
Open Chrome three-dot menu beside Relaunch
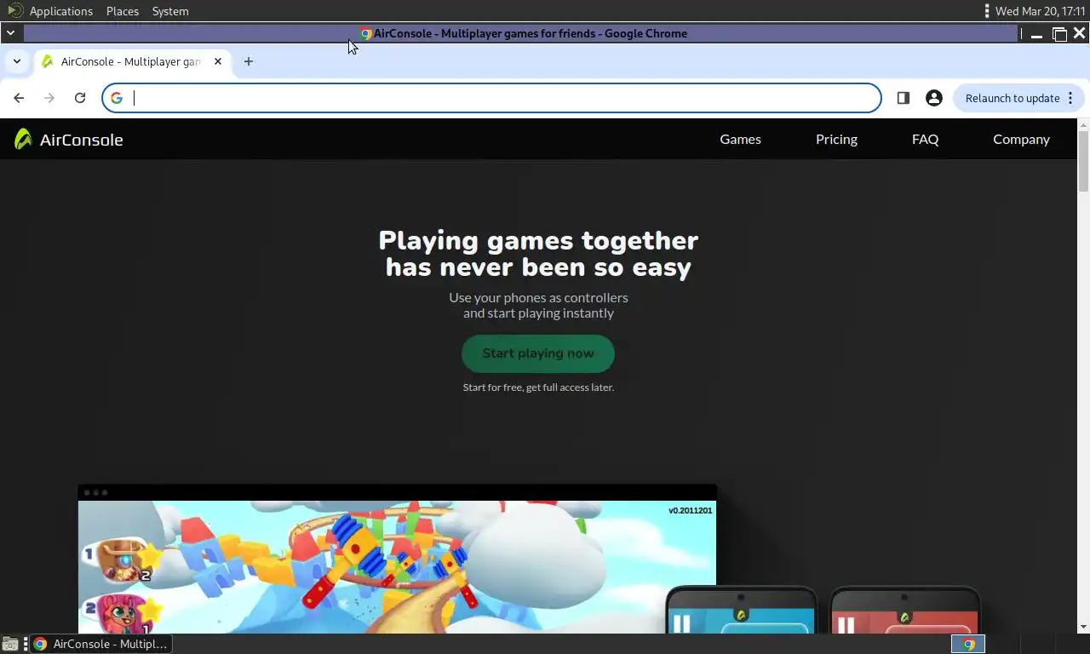[1070, 98]
